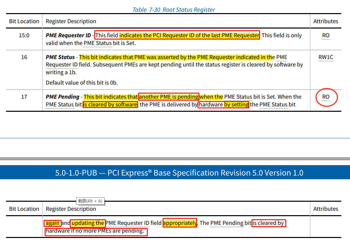Select the '16' bit location cell
Screen dimensions: 350x241
24,57
